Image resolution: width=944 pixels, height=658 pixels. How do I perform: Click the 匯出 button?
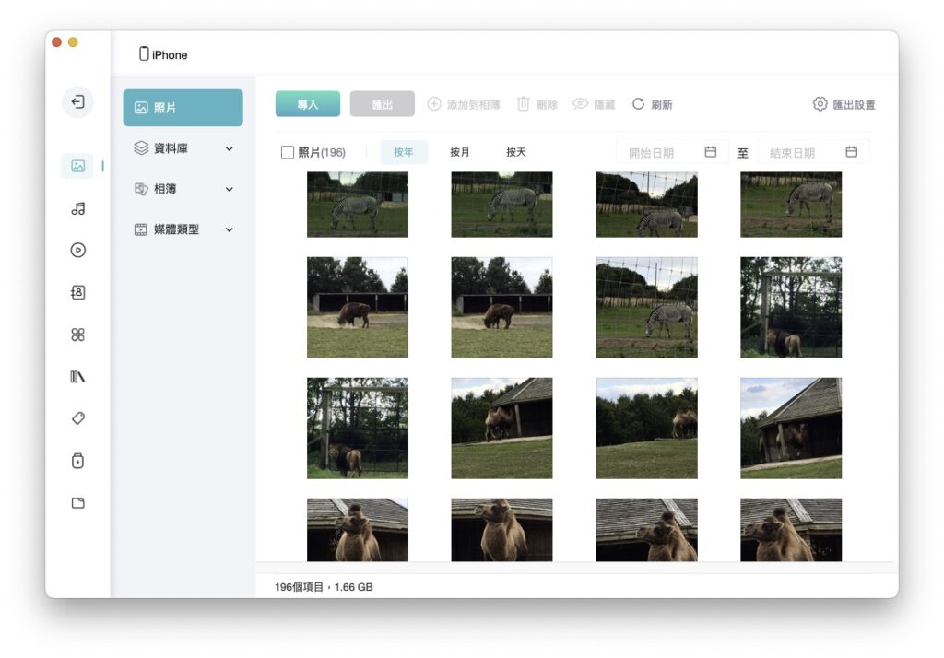click(x=383, y=104)
